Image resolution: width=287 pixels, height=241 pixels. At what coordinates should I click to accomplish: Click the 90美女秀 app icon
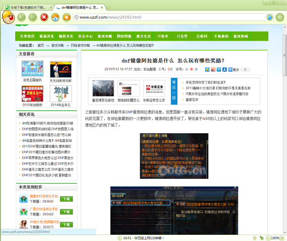click(x=24, y=224)
